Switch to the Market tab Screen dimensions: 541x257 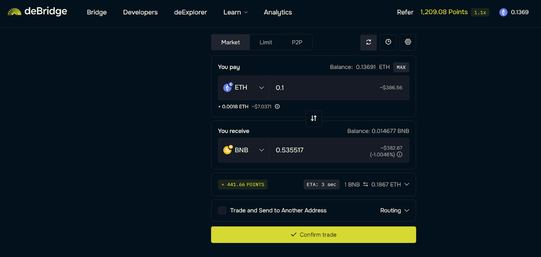(x=231, y=42)
